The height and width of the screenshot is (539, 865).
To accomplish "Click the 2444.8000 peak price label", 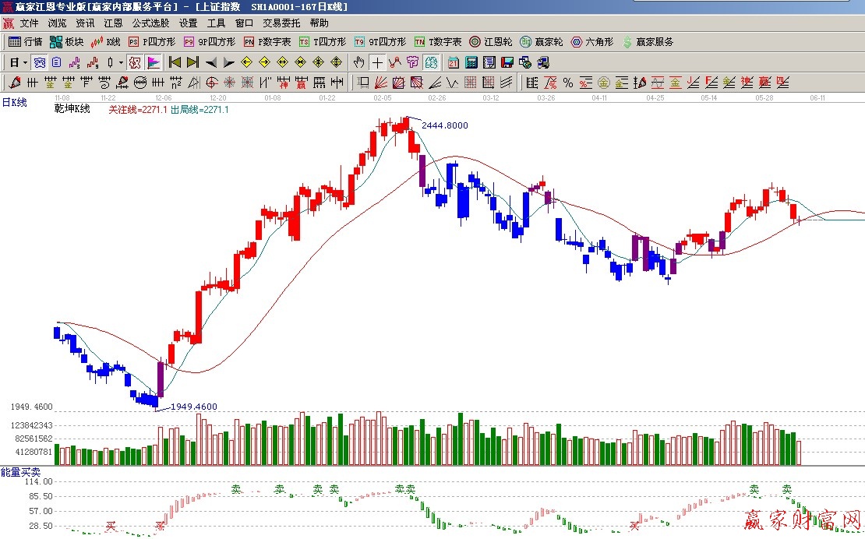I will (445, 125).
